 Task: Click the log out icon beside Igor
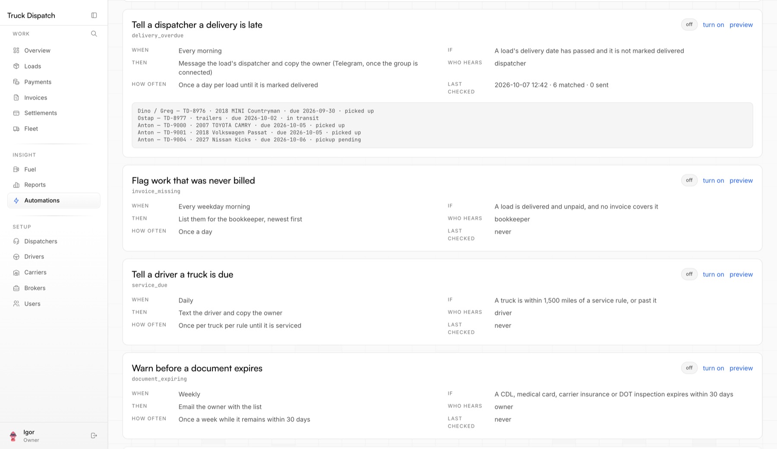pyautogui.click(x=94, y=436)
